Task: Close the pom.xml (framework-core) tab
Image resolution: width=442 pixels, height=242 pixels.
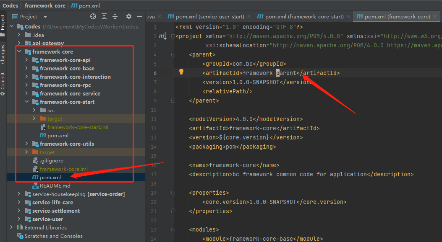Action: tap(435, 17)
